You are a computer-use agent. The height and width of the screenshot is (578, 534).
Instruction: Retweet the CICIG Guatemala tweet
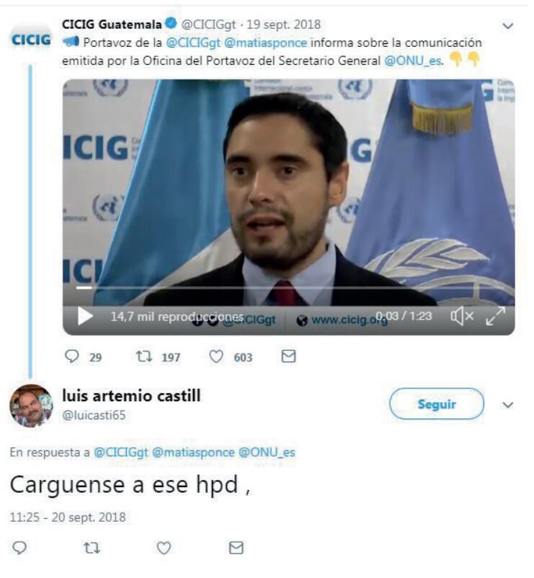tap(144, 356)
